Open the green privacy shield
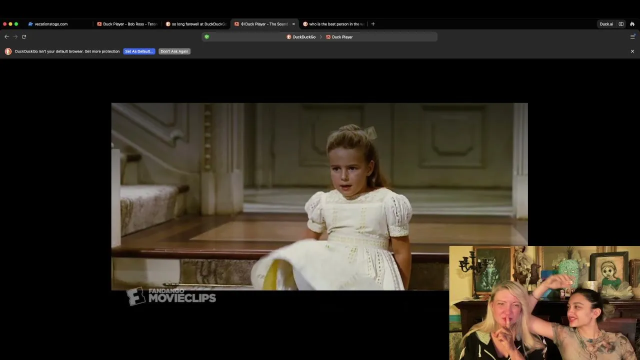The width and height of the screenshot is (640, 360). [206, 36]
